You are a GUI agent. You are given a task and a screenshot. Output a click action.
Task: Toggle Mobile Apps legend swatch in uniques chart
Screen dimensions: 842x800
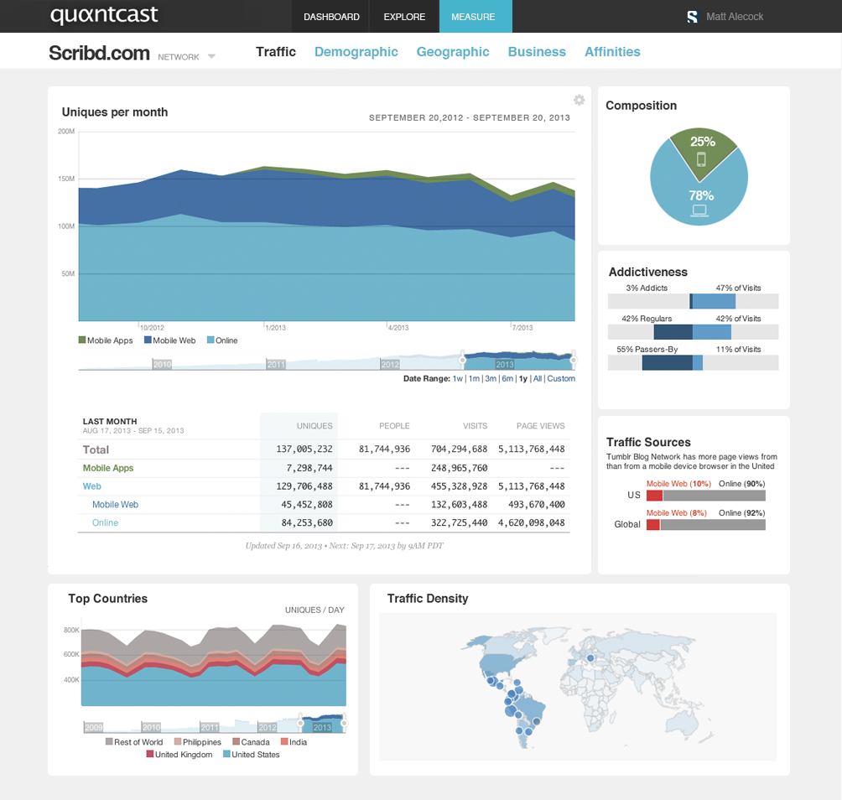[82, 340]
